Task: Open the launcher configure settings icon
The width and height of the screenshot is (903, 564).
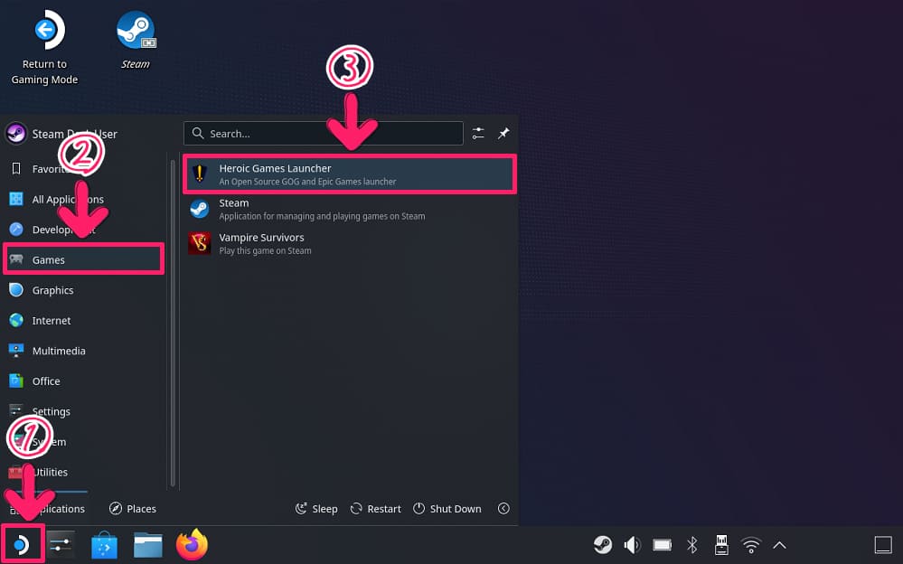Action: pyautogui.click(x=478, y=133)
